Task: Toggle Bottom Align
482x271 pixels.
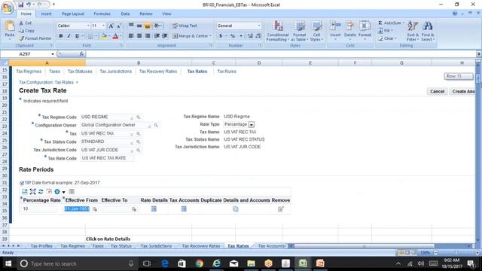Action: click(148, 26)
